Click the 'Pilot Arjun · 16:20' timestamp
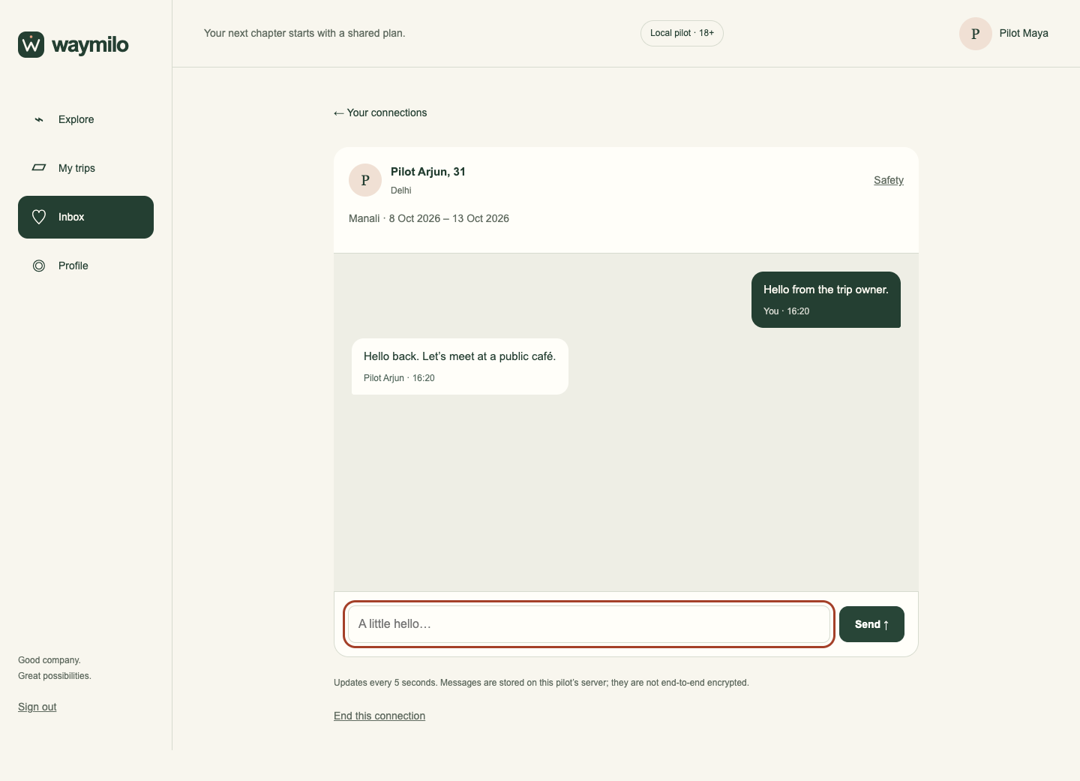The width and height of the screenshot is (1080, 781). 399,378
